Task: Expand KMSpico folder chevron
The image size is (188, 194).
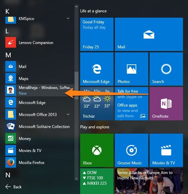Action: 68,18
